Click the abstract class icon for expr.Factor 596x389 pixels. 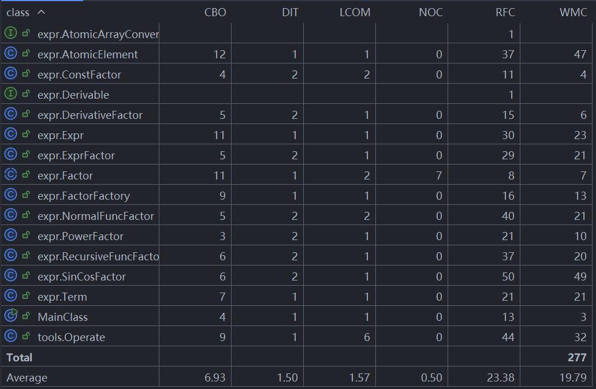tap(10, 174)
